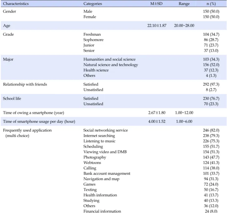Viewport: 227px width, 213px height.
Task: Click the value '230 (76.7)'
Action: (211, 99)
